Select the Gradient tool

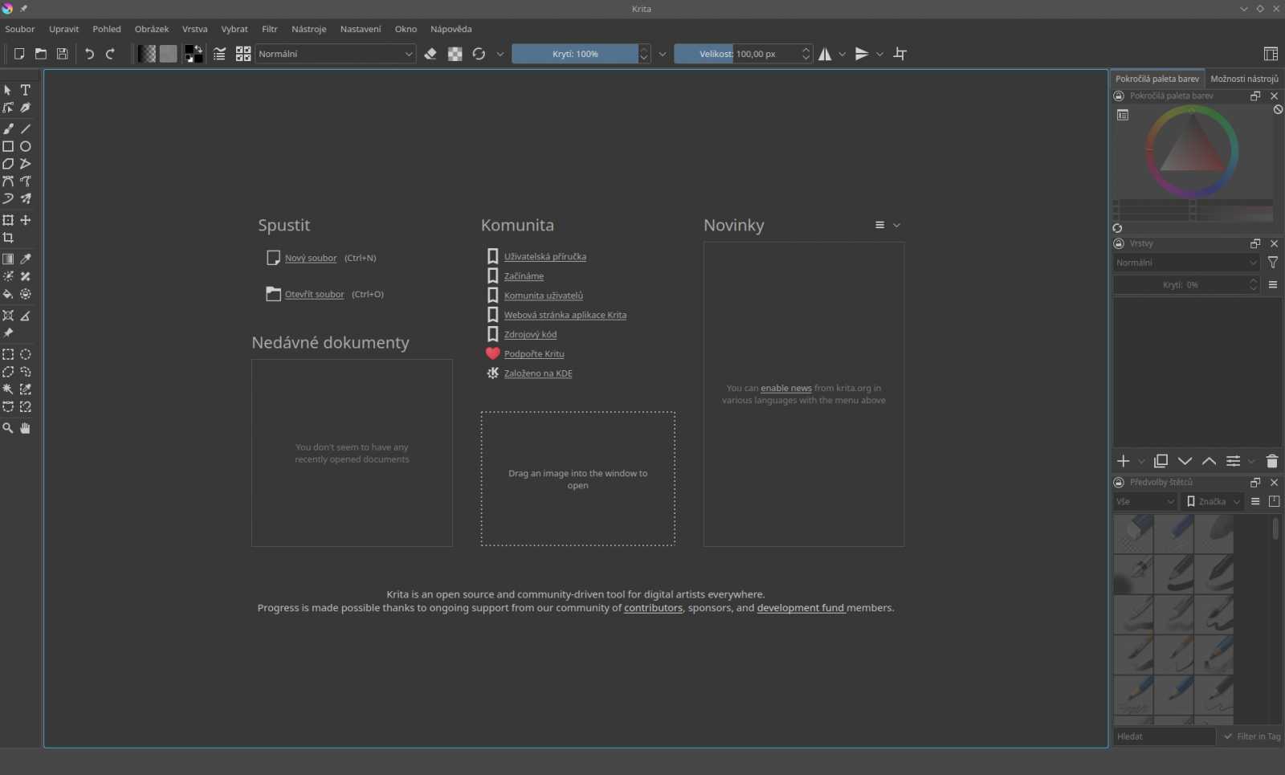(x=8, y=259)
